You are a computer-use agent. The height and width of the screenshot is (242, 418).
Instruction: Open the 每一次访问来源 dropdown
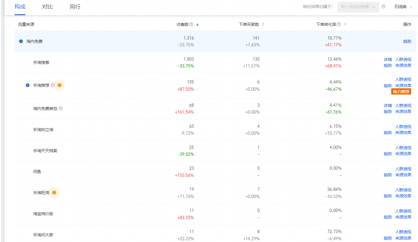(x=358, y=7)
